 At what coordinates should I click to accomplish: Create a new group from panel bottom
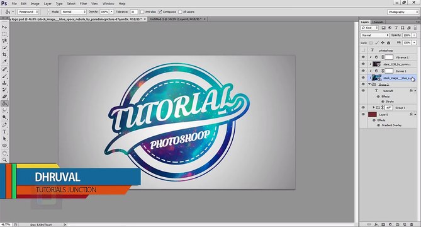(x=397, y=224)
